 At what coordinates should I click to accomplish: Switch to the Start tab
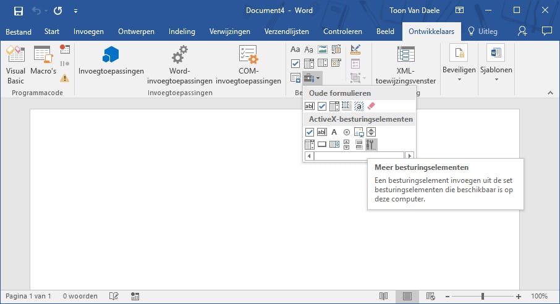(52, 32)
